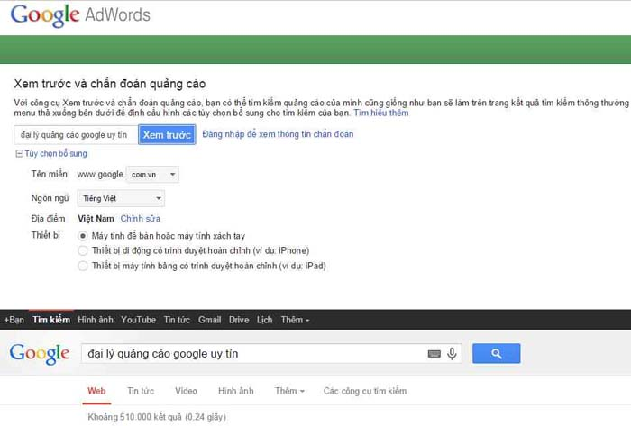The image size is (631, 426).
Task: Click 'Chỉnh sửa' next to Việt Nam
Action: click(x=141, y=219)
